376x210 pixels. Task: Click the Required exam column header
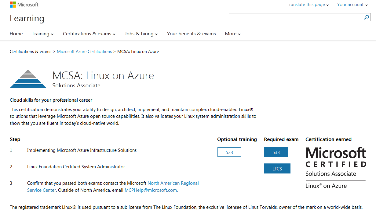(x=281, y=139)
